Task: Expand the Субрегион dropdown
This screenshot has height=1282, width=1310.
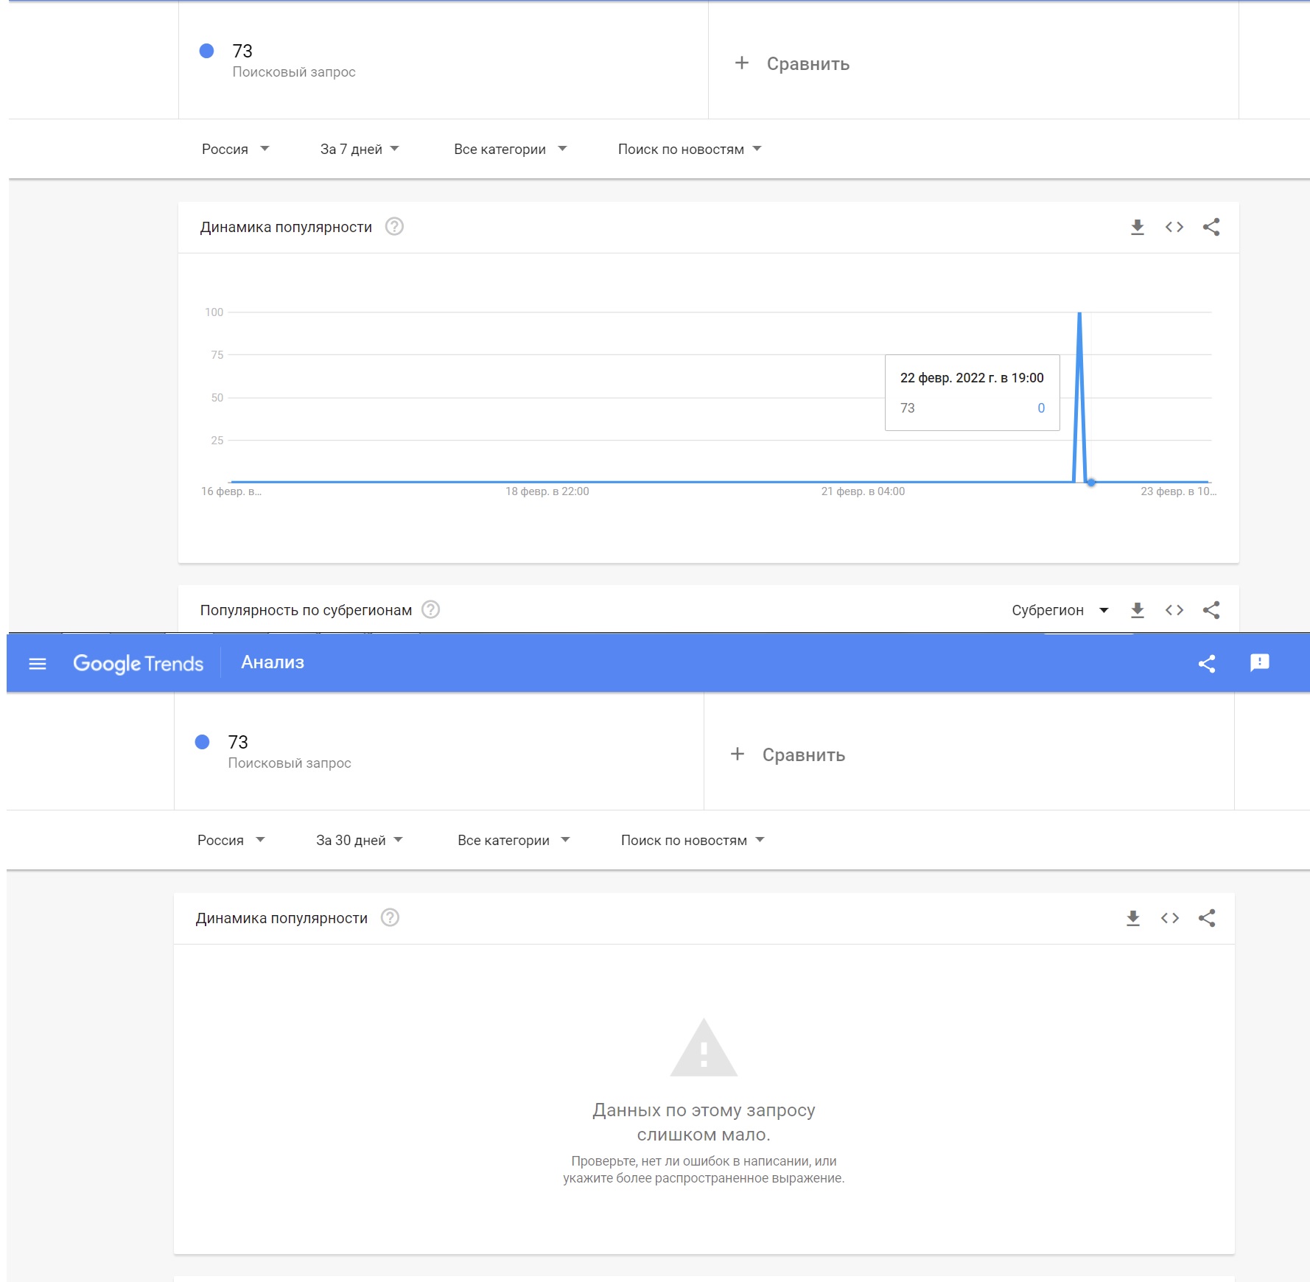Action: coord(1059,610)
